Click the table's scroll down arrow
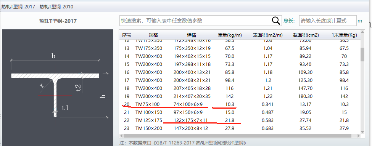 (362, 132)
